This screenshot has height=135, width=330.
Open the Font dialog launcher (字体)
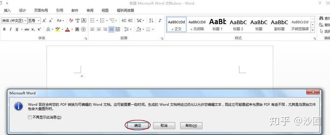pos(86,39)
